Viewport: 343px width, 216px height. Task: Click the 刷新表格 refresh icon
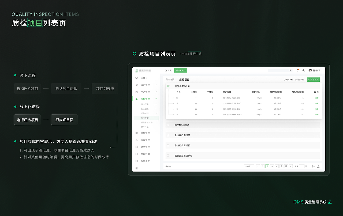284,79
